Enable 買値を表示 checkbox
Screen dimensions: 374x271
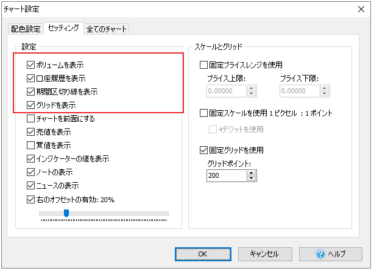(x=31, y=146)
